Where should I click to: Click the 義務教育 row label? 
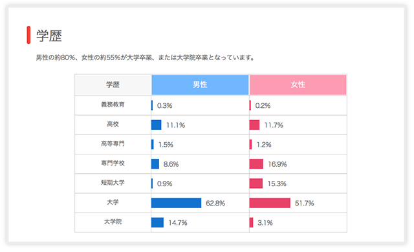[113, 105]
